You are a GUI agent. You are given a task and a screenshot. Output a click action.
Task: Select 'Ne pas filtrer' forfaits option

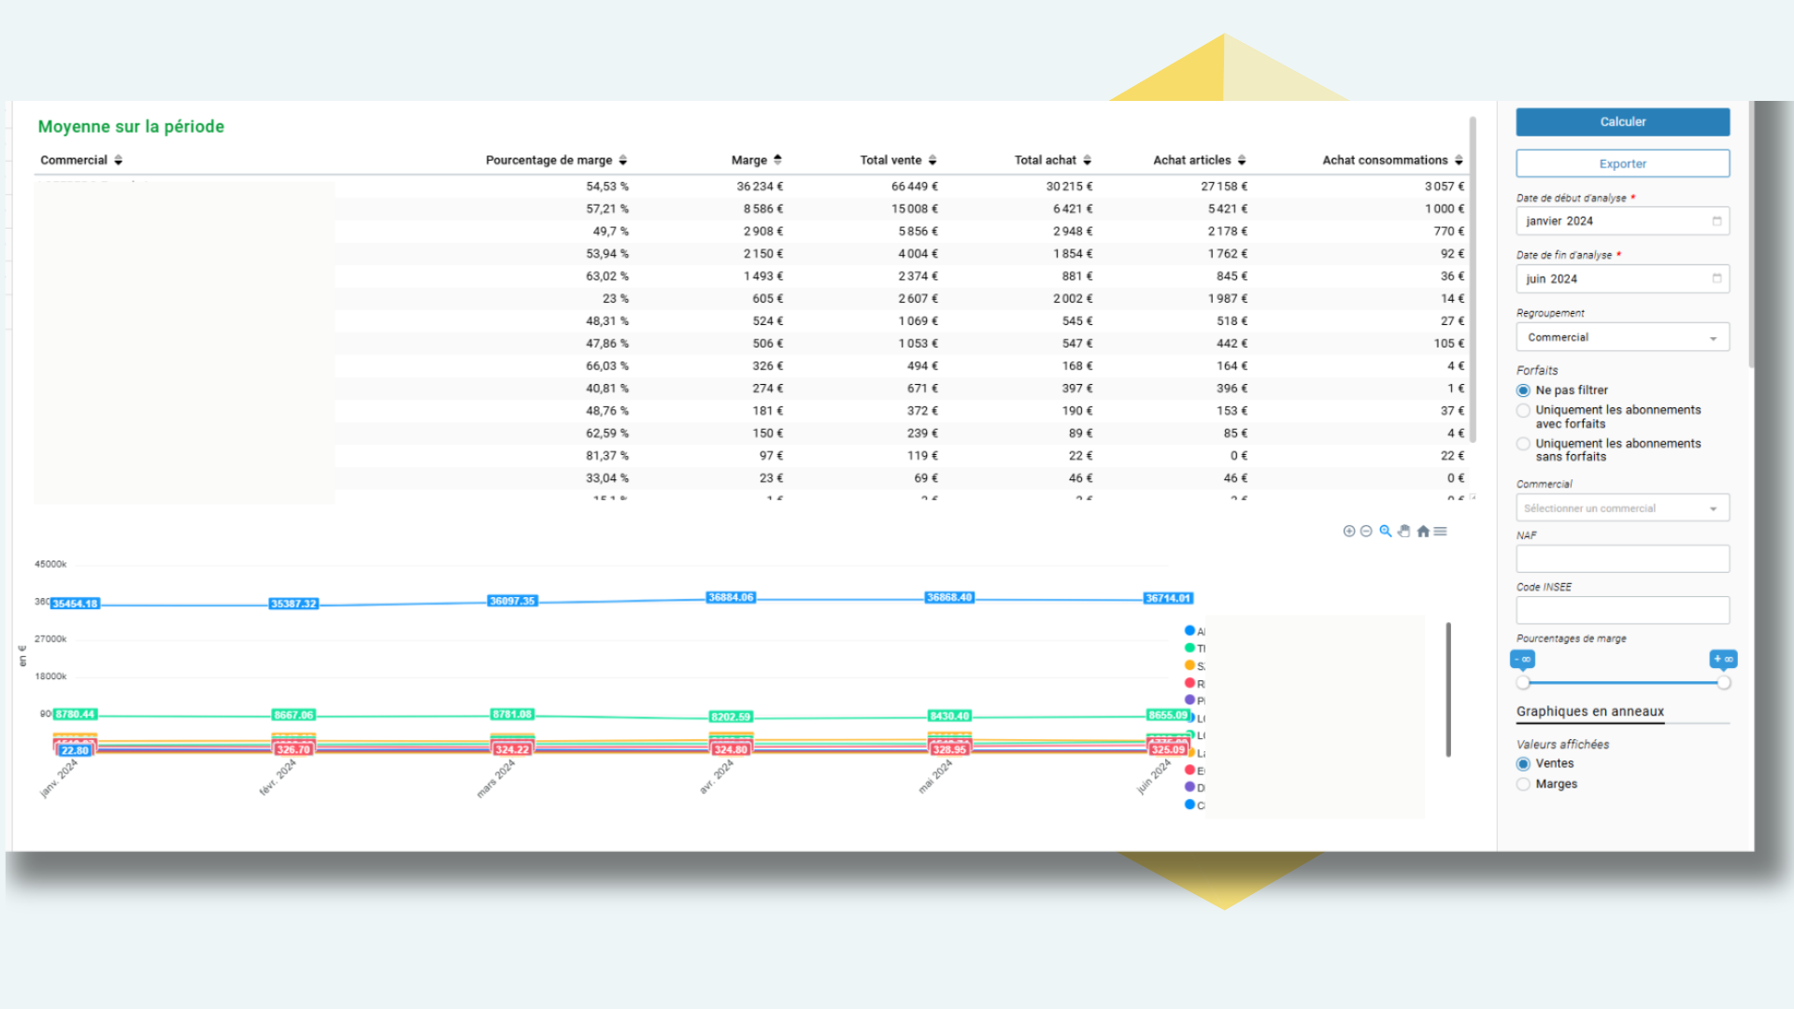click(x=1524, y=391)
